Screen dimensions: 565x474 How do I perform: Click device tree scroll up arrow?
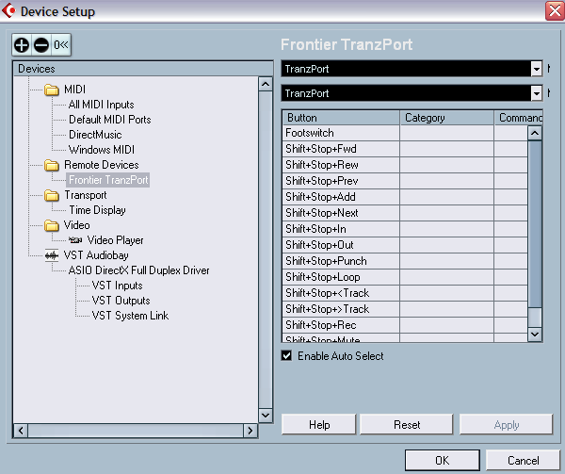[x=266, y=85]
